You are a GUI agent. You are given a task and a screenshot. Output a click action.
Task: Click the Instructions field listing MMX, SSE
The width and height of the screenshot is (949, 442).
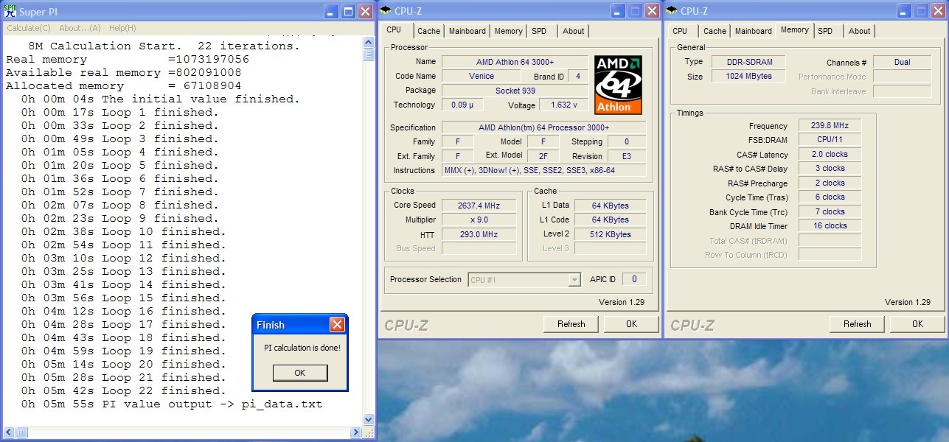click(x=543, y=171)
